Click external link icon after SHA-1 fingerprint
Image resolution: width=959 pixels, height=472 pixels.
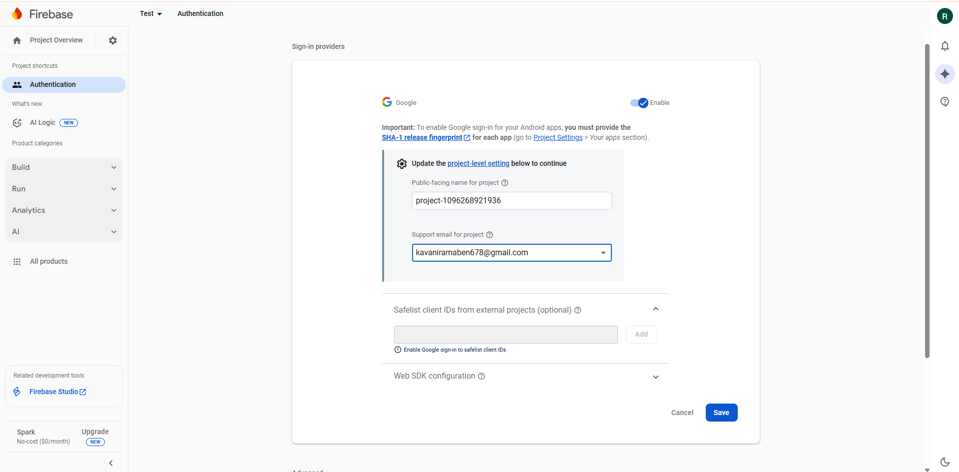467,138
